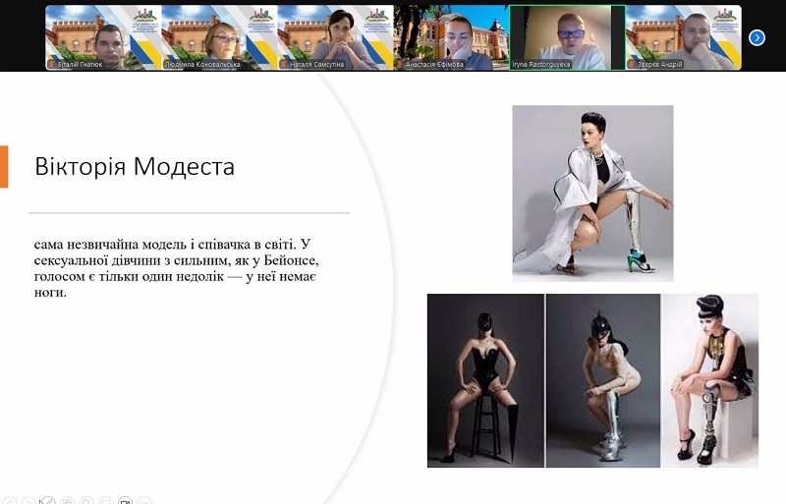Click the camera icon in slideshow toolbar
786x504 pixels.
tap(126, 500)
